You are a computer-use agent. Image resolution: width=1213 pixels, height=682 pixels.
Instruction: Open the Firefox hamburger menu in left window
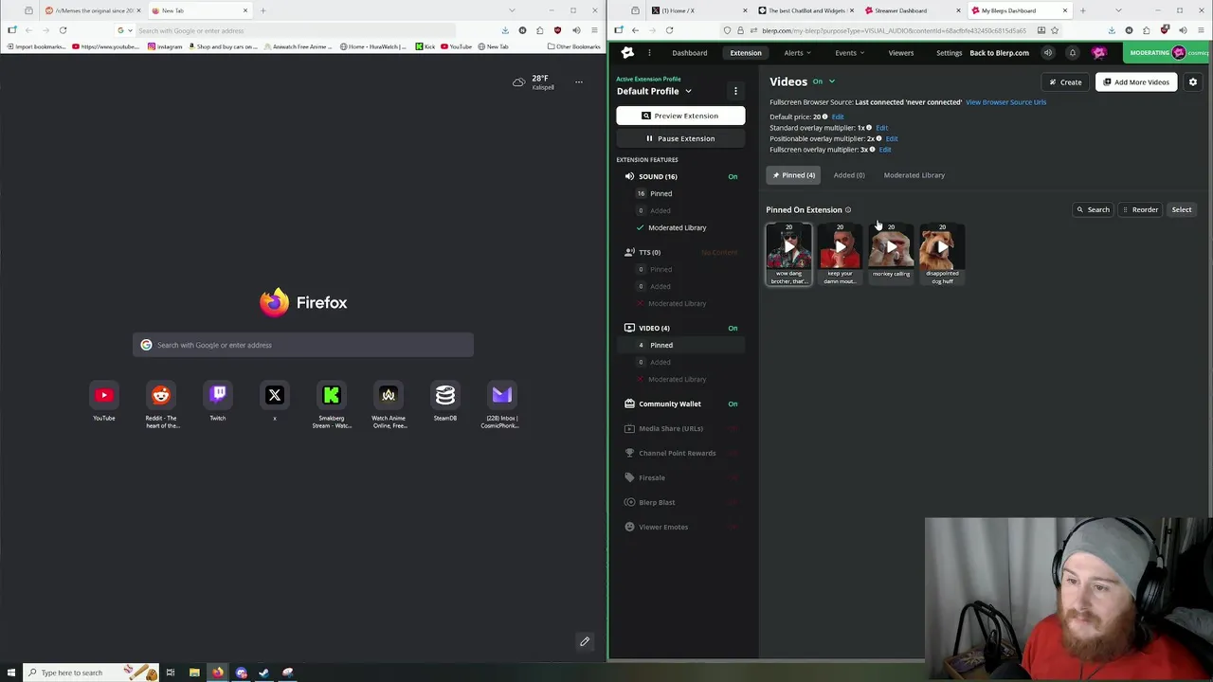(x=593, y=30)
